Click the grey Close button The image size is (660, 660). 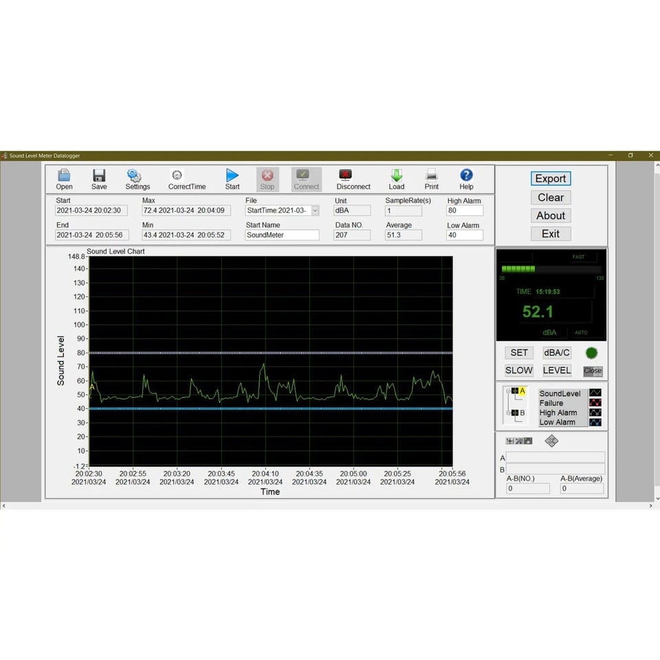(593, 371)
